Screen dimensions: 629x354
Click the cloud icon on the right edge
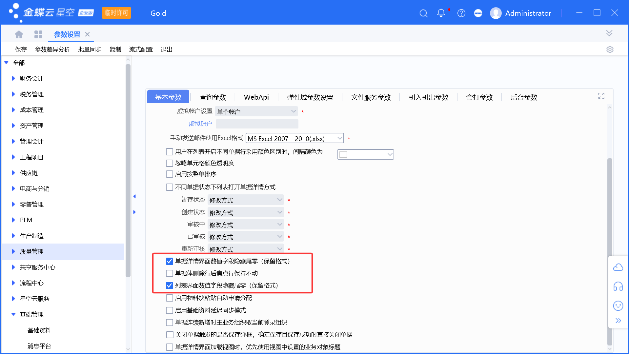(619, 267)
